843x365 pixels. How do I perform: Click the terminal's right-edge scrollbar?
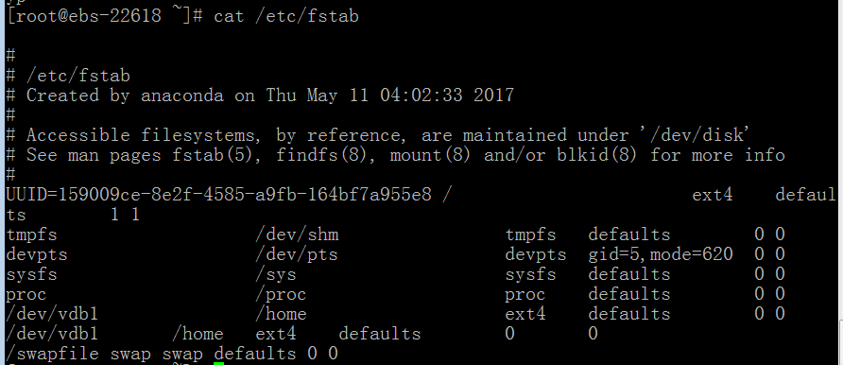click(x=841, y=343)
